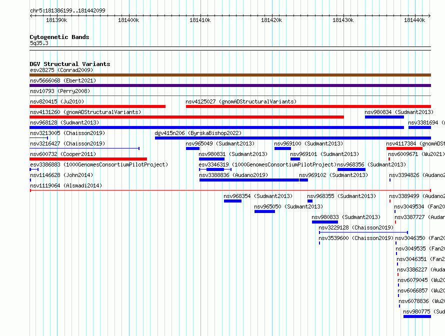Screen dimensions: 445x336
Task: Select nsv969102 (Sudmant2013) label
Action: [333, 175]
